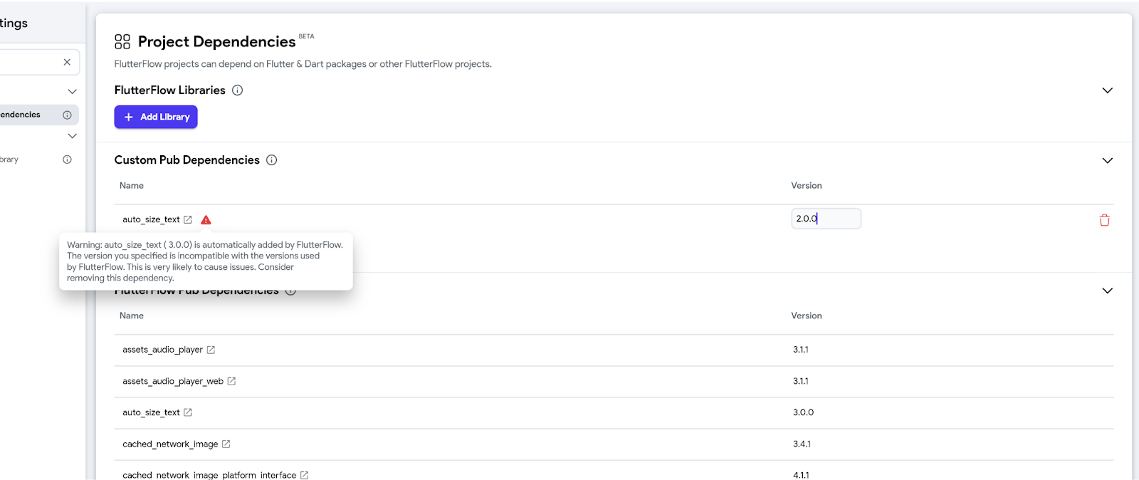Open external link for assets_audio_player_web
Viewport: 1139px width, 480px height.
coord(231,382)
